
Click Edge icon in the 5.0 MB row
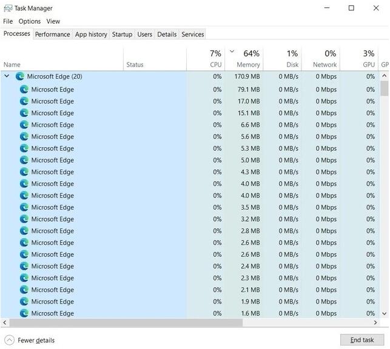tap(24, 160)
